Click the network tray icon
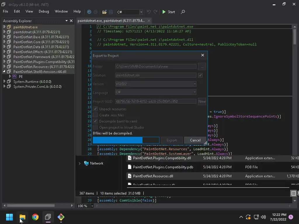The image size is (299, 224). point(256,217)
